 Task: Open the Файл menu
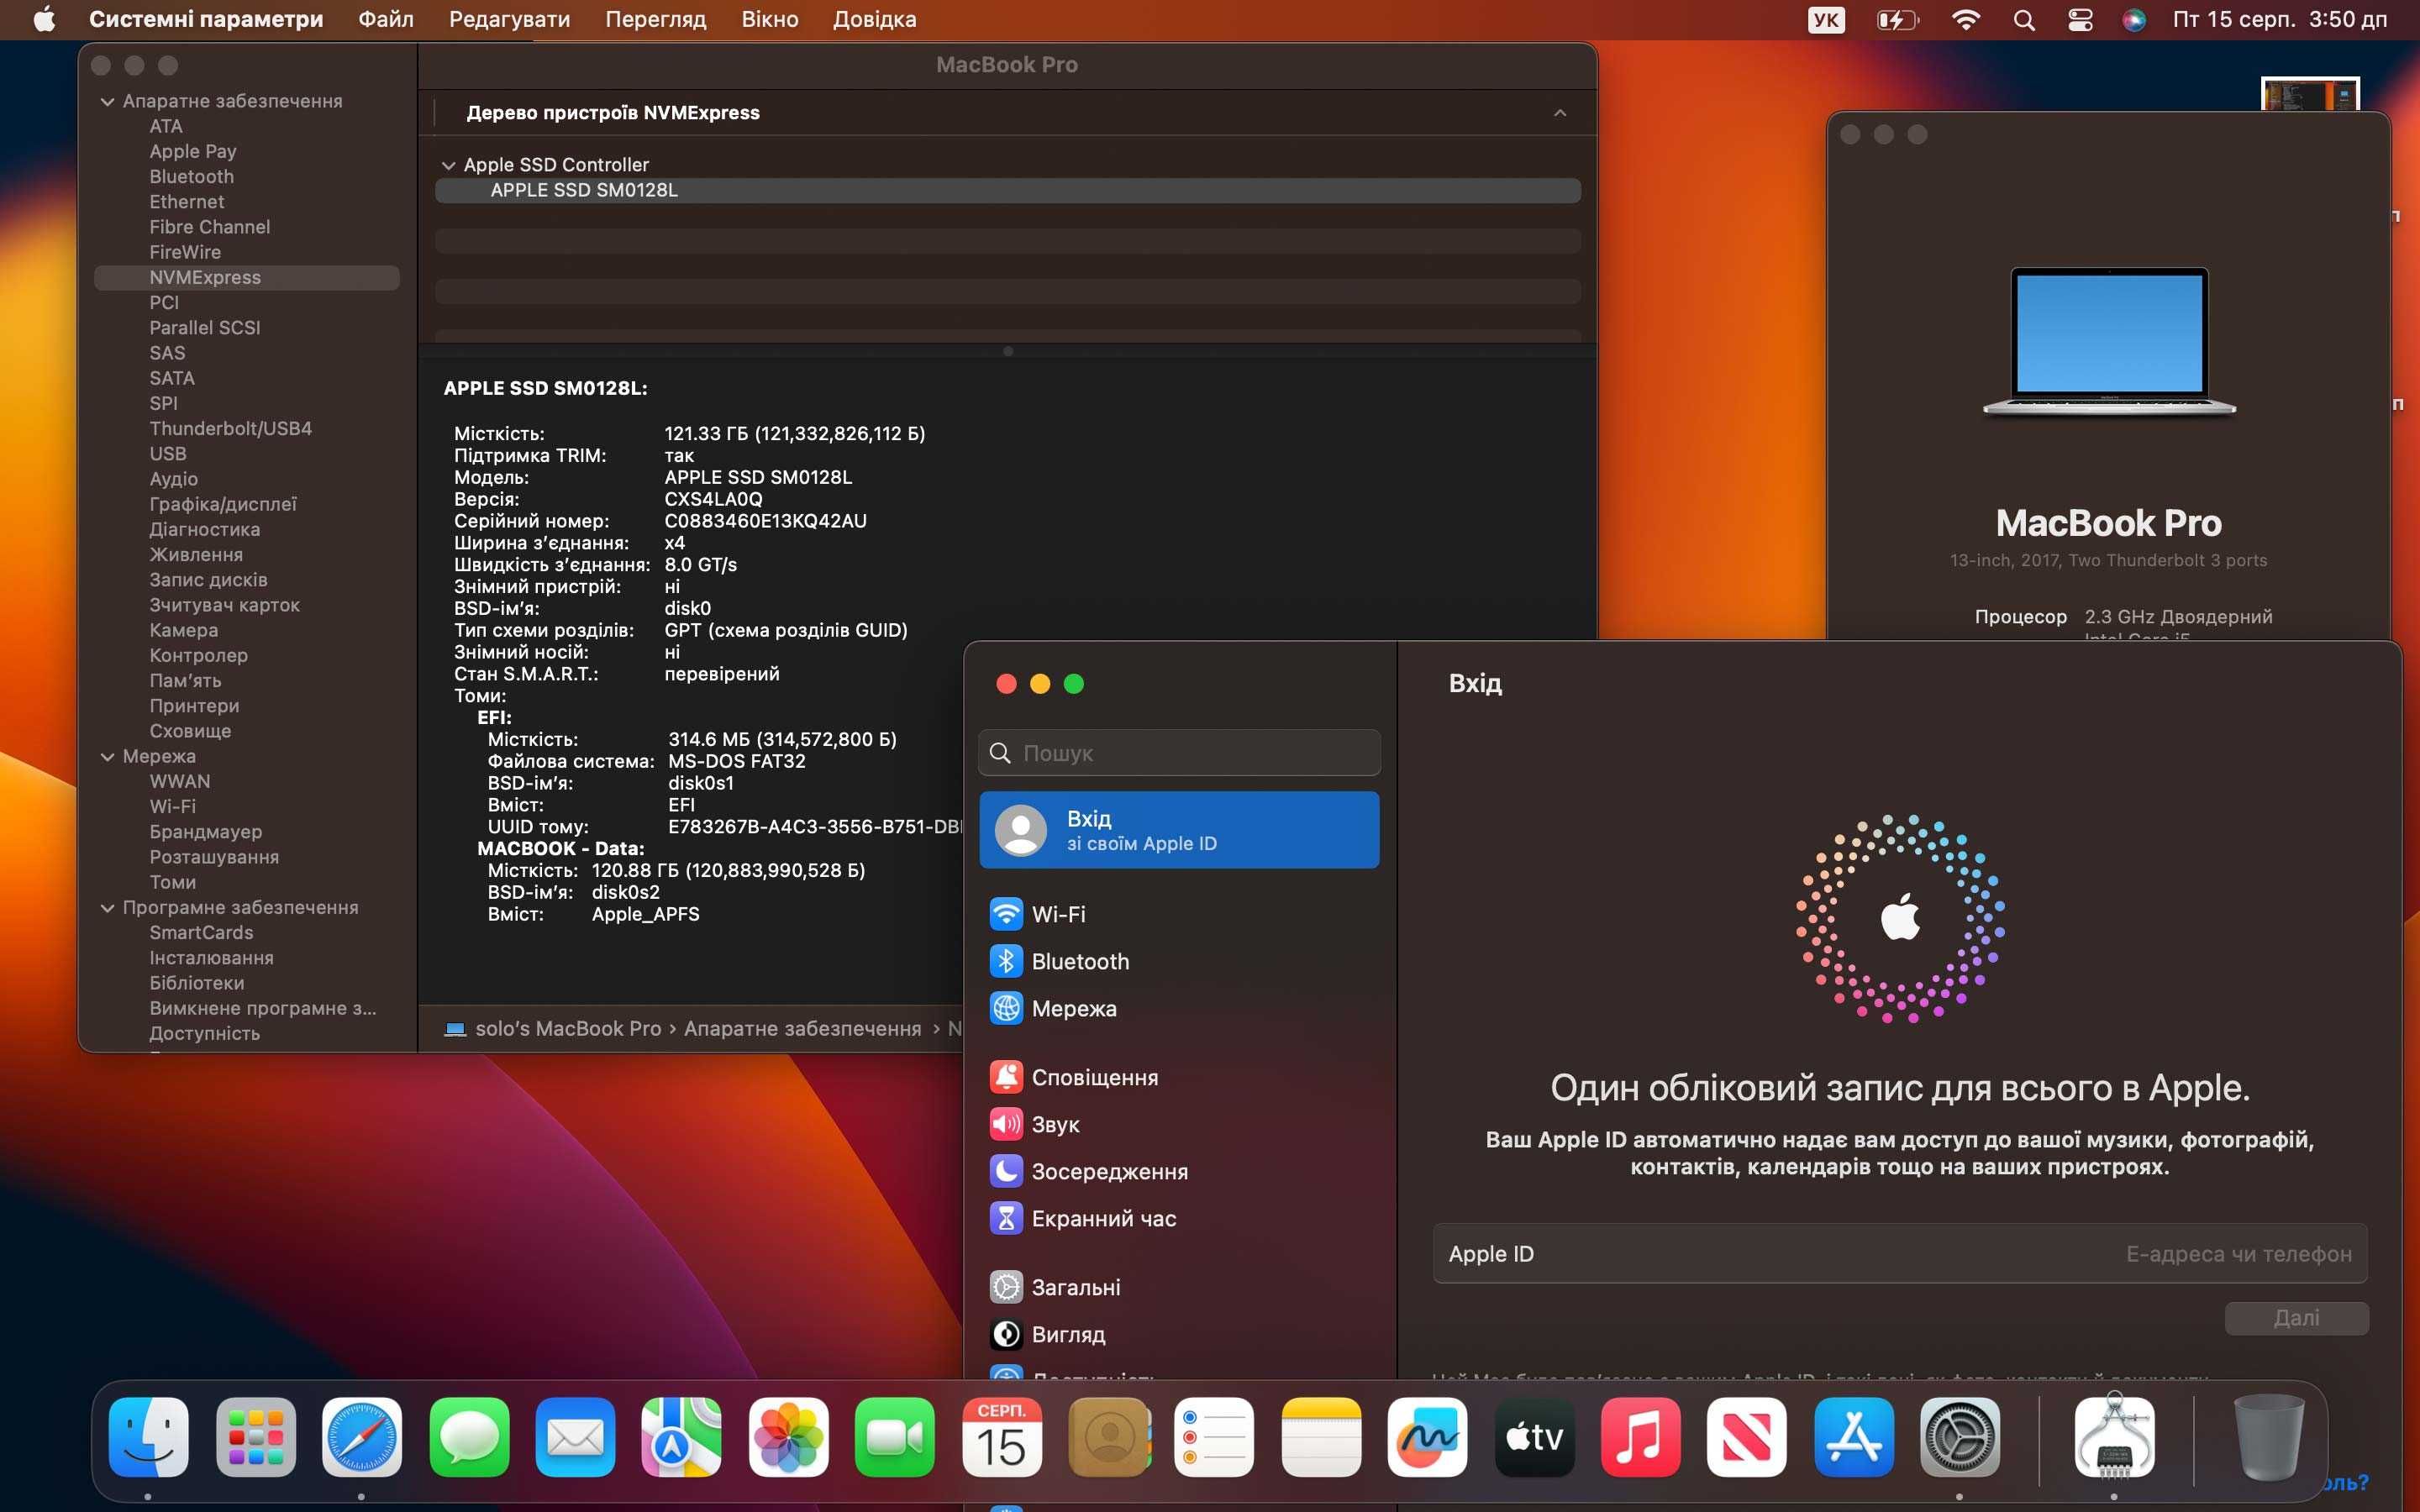386,19
